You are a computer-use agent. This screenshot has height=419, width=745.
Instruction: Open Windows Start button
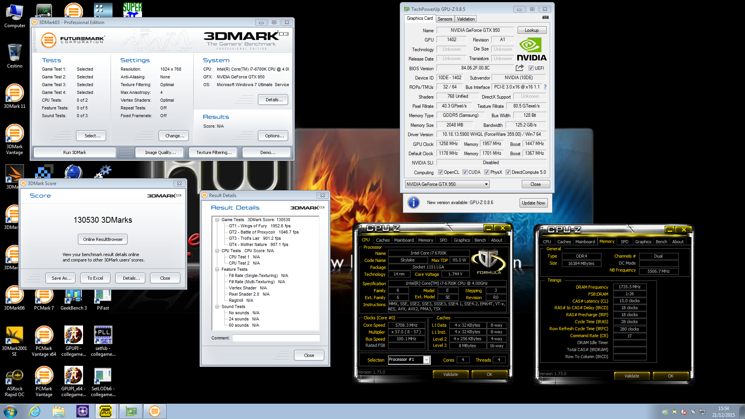coord(10,411)
